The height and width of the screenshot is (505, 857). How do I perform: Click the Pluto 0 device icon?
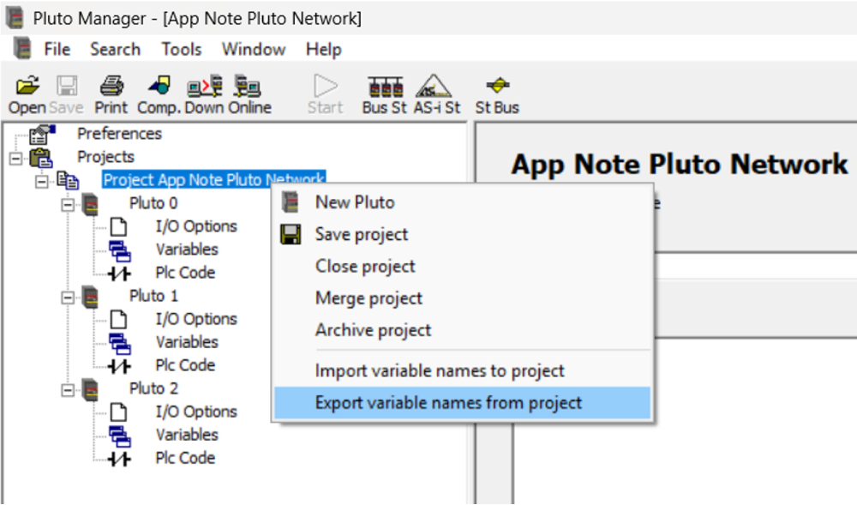pos(90,204)
